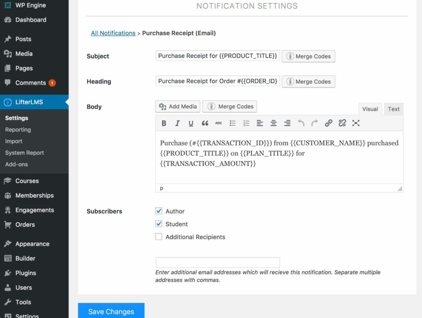Open the Users menu
The height and width of the screenshot is (318, 422).
click(34, 288)
